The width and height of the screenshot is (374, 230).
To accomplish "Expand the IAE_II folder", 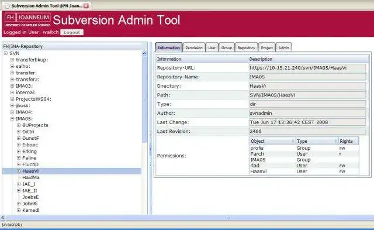I will [19, 191].
